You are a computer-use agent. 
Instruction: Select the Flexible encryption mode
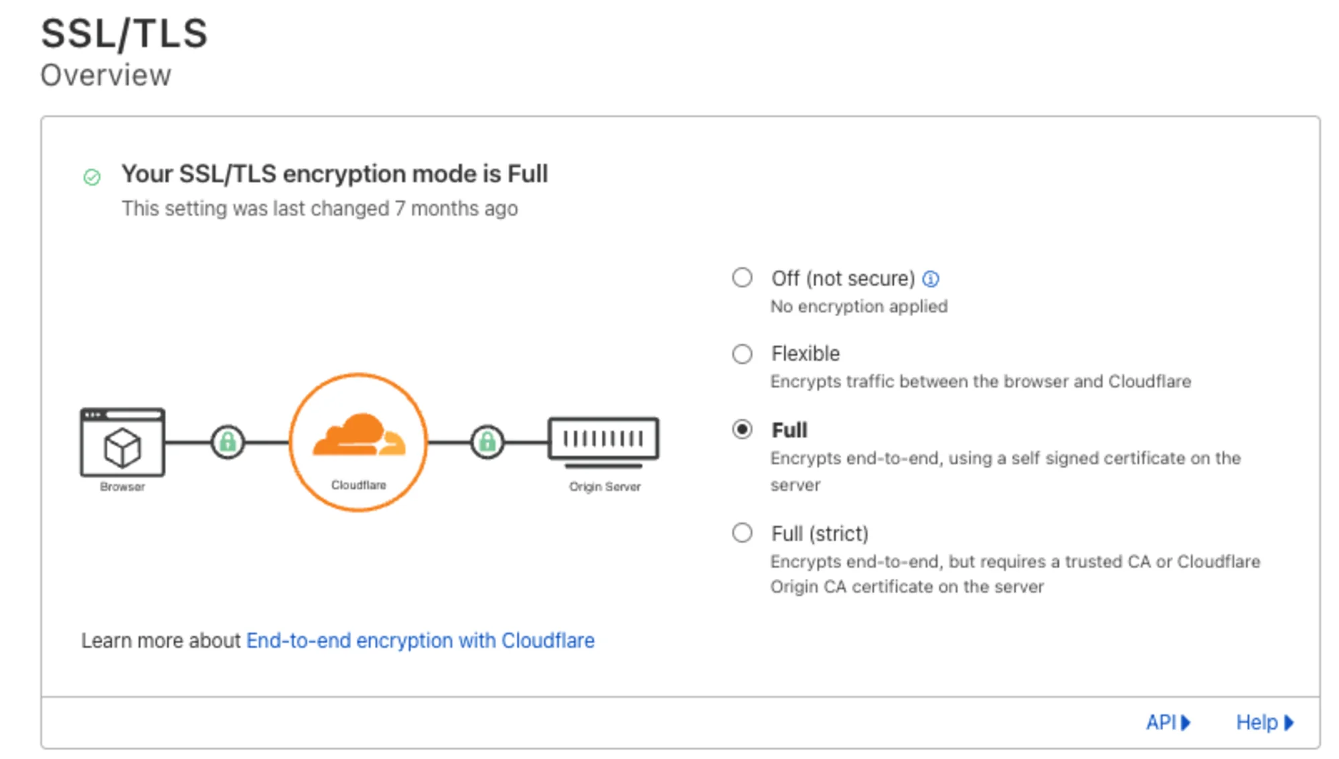pos(742,354)
